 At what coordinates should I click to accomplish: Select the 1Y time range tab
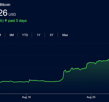coord(38,35)
